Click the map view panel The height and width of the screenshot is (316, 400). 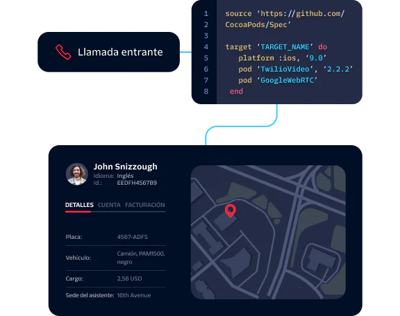click(x=268, y=232)
